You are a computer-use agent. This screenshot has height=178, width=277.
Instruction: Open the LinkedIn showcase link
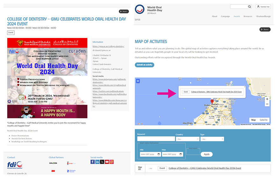click(110, 103)
